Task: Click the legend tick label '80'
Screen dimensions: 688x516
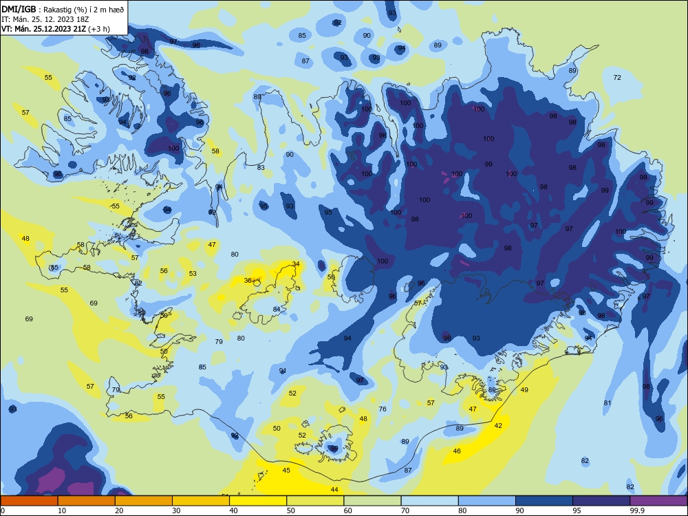Action: coord(462,510)
